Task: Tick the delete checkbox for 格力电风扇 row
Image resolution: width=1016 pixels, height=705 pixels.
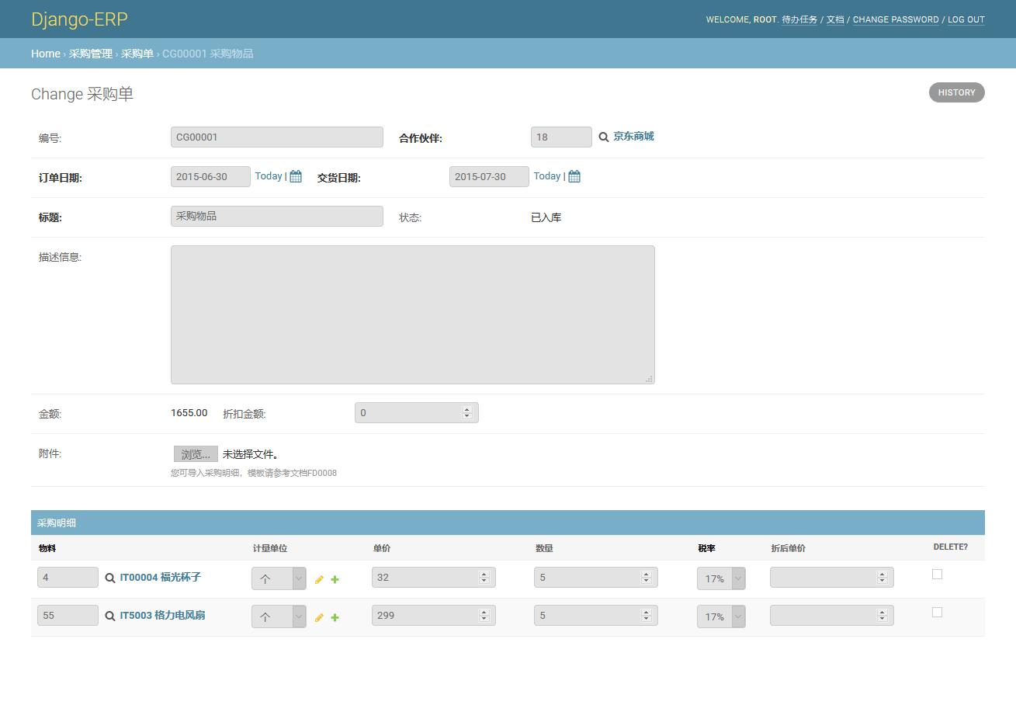Action: click(x=937, y=613)
